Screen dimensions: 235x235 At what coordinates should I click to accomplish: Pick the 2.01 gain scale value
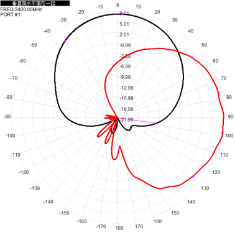coord(124,34)
